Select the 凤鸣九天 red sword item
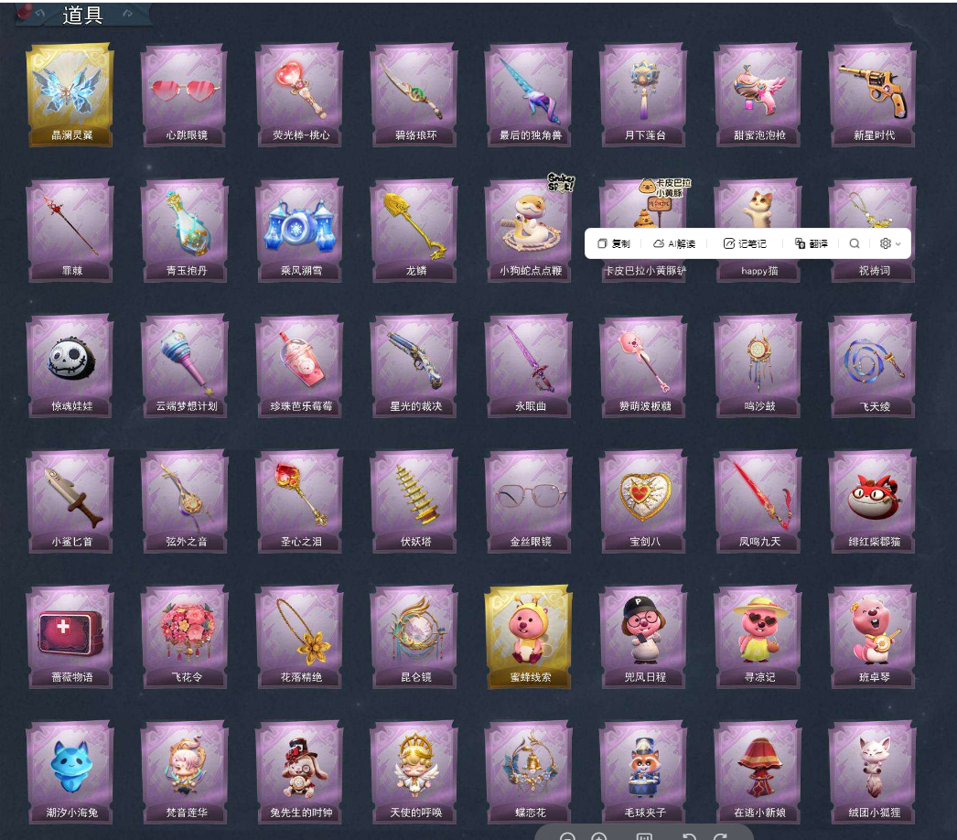The image size is (957, 840). coord(758,501)
